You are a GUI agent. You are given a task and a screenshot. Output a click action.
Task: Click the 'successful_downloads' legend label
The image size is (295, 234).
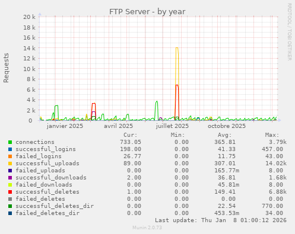pos(51,178)
